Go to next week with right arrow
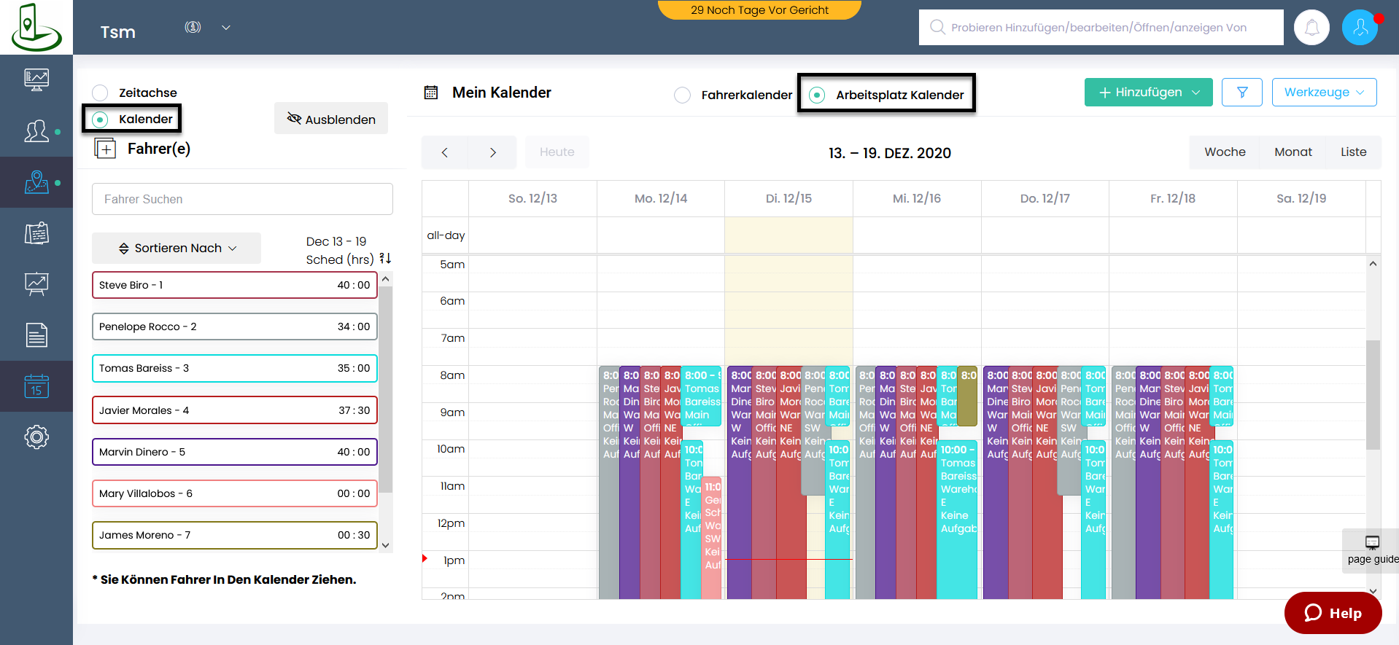1399x645 pixels. coord(492,152)
